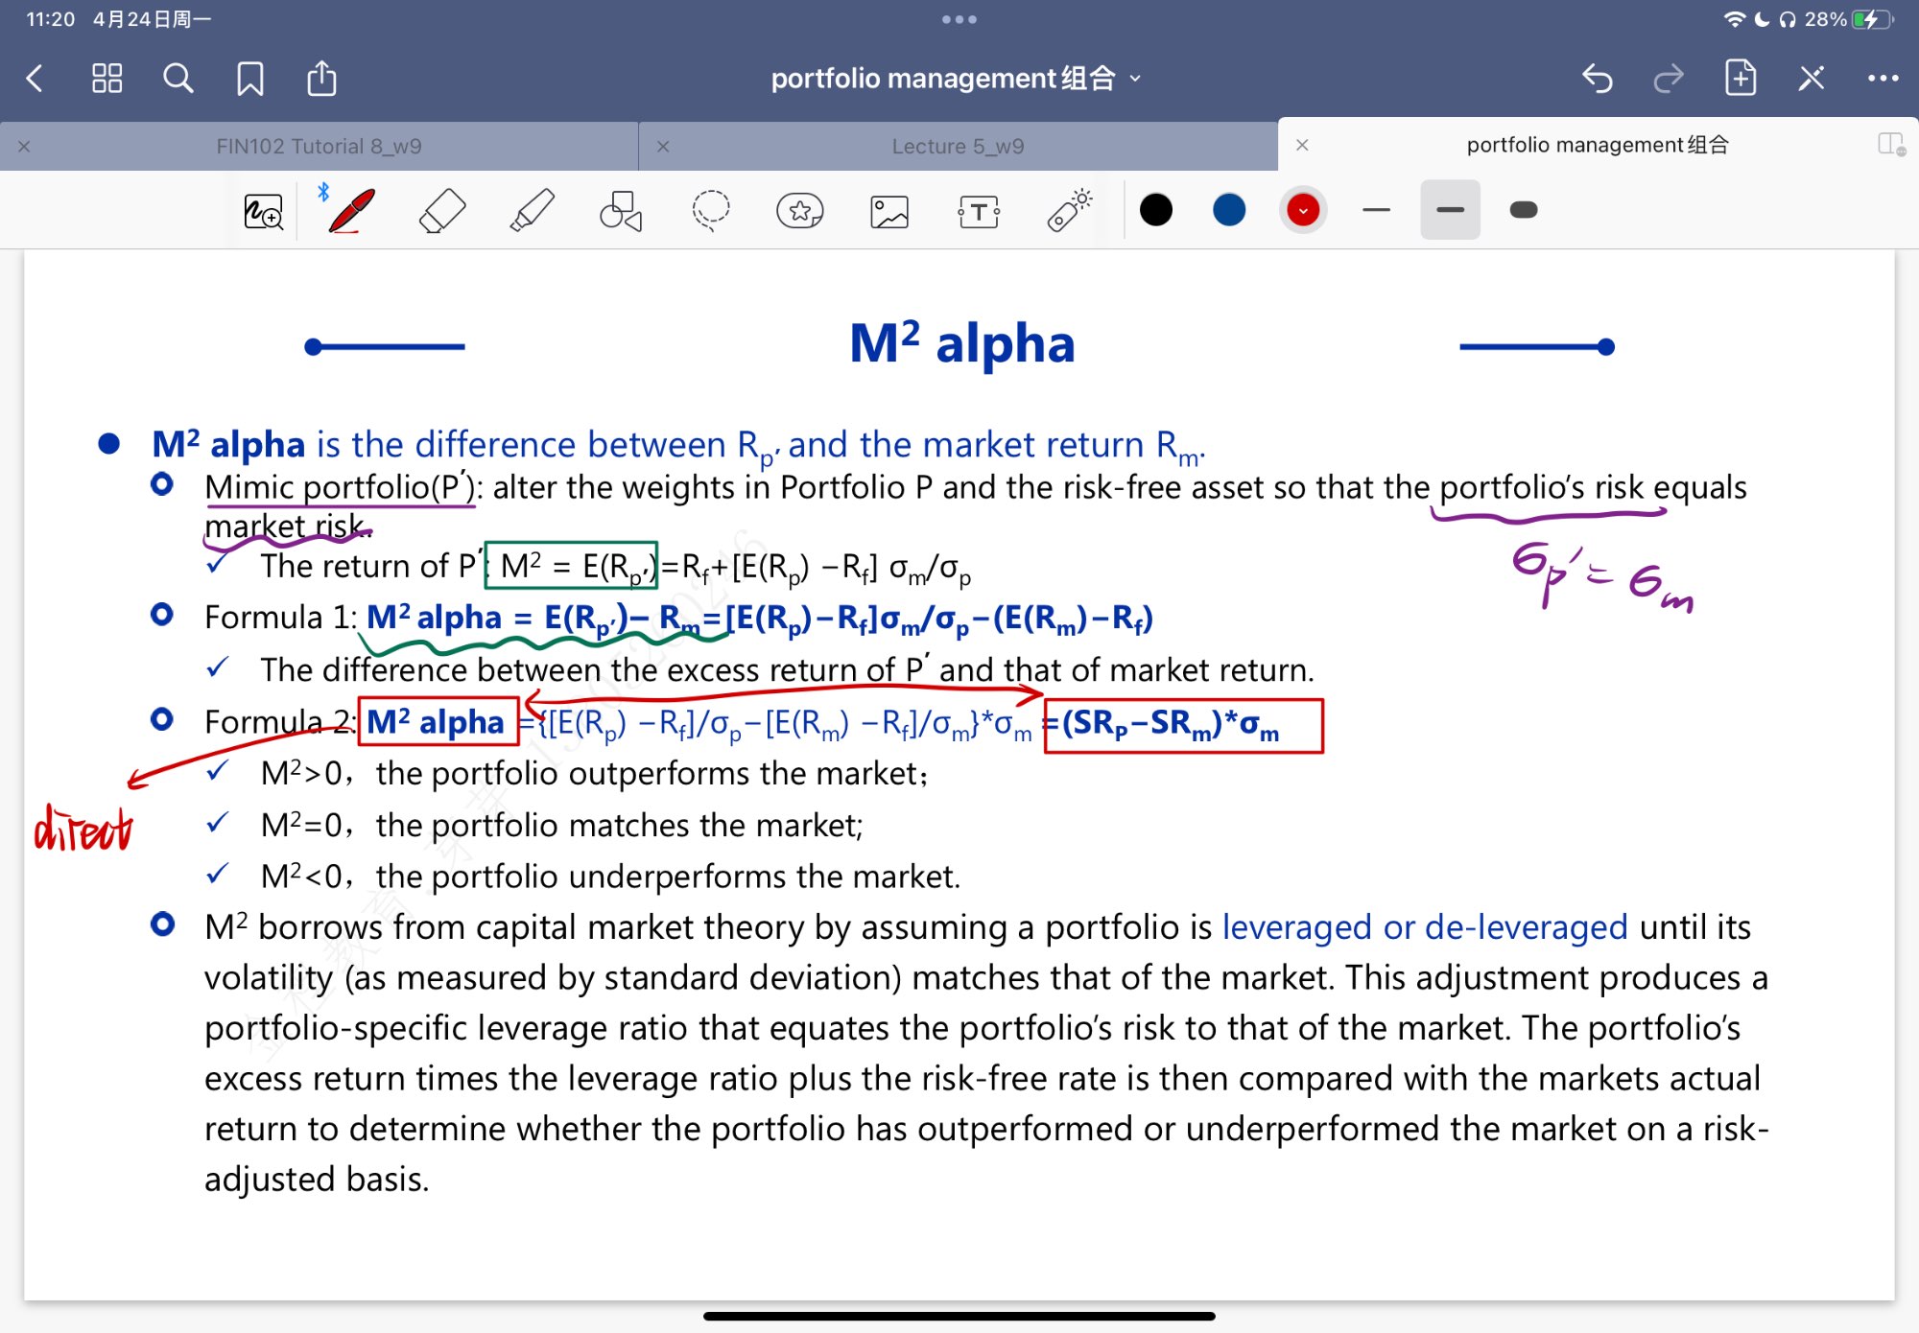Open the split view tab icon

(x=1891, y=145)
